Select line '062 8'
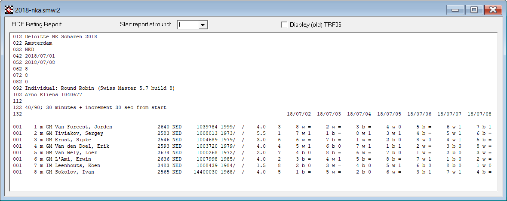This screenshot has width=507, height=201. coord(20,69)
